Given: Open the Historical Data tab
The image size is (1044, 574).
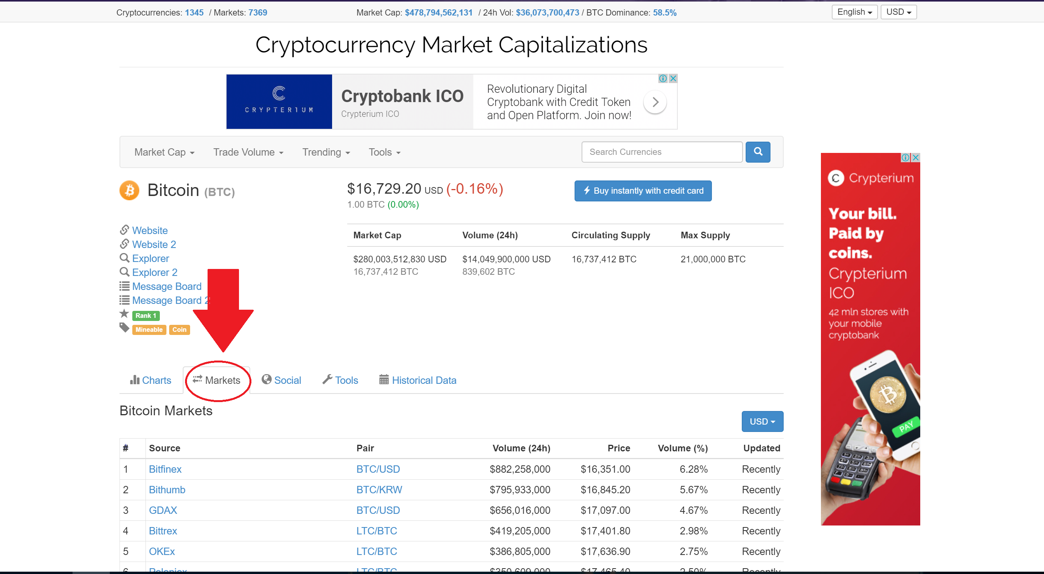Looking at the screenshot, I should point(418,380).
